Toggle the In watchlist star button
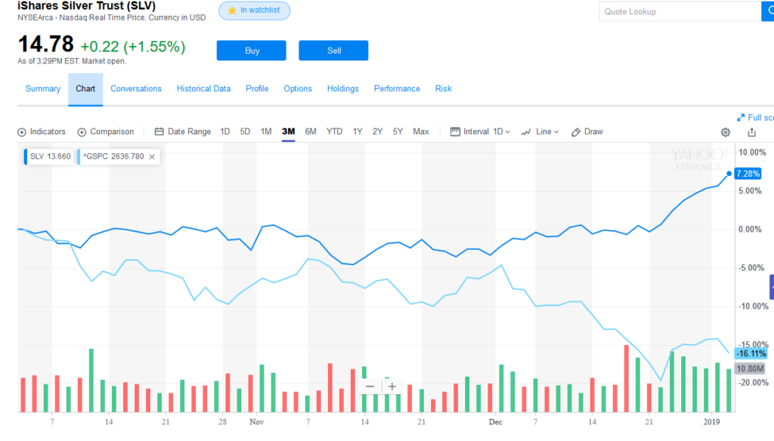 pos(254,11)
